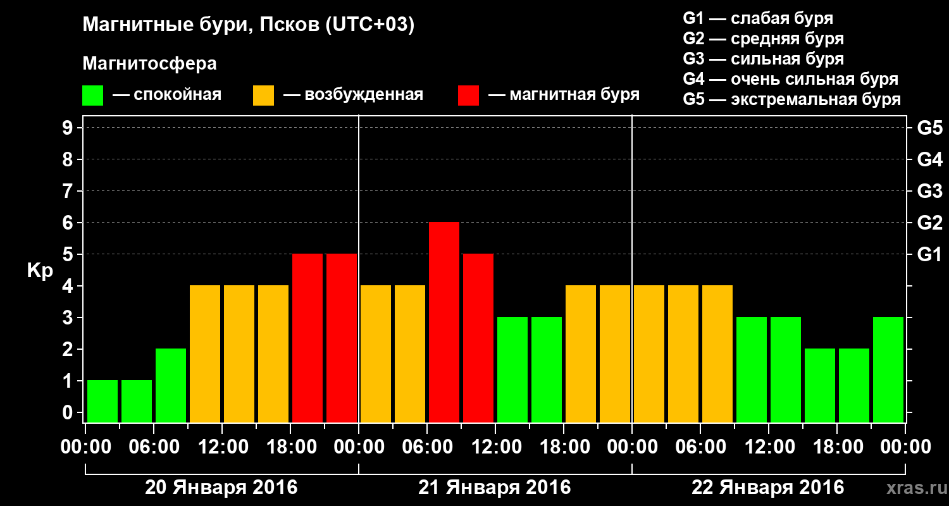
Task: Click the "06:00" tick label above 21 Января
Action: coord(427,447)
